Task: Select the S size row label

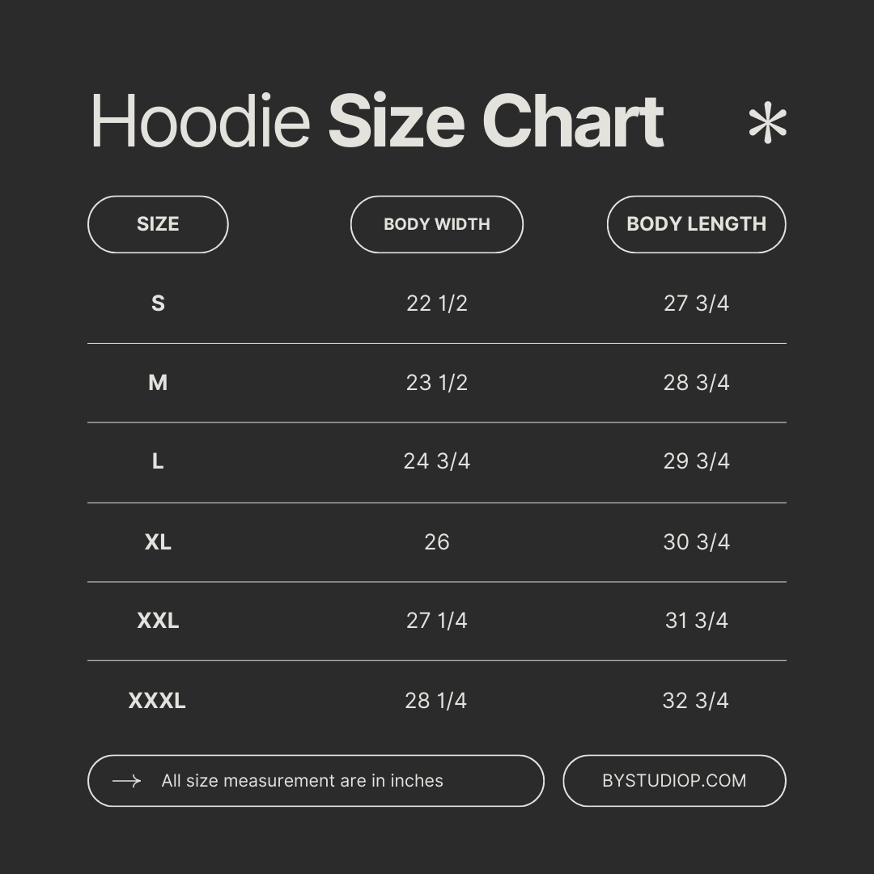Action: pos(158,303)
